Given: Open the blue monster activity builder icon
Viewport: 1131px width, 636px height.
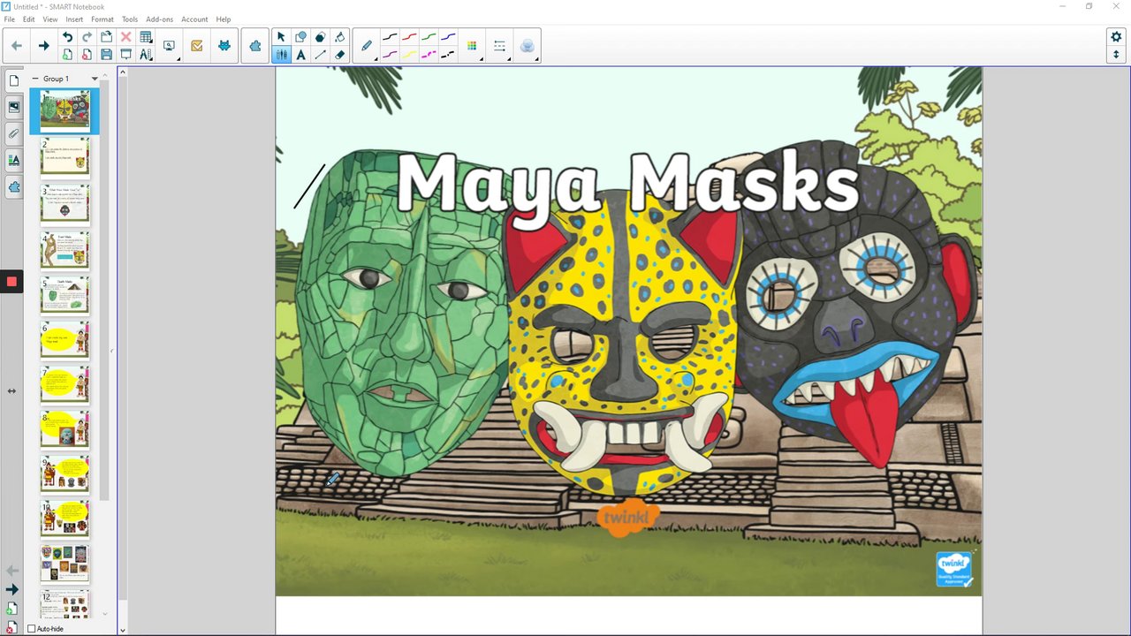Looking at the screenshot, I should click(224, 46).
